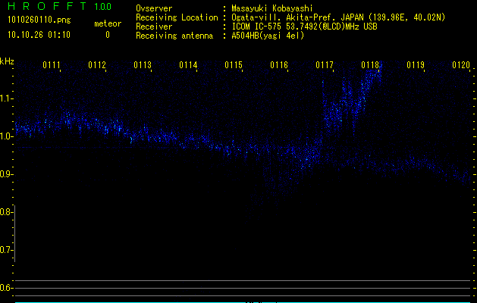Click the 0.8 kHz axis label
The width and height of the screenshot is (477, 303).
click(x=5, y=212)
